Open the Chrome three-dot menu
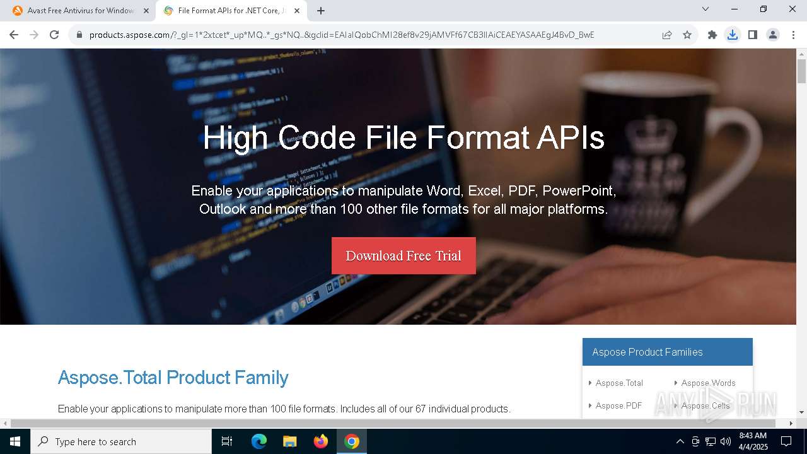The image size is (807, 454). [793, 35]
